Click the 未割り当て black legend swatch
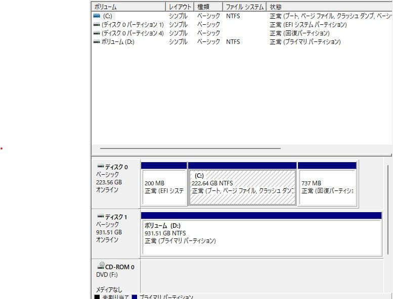 97,297
